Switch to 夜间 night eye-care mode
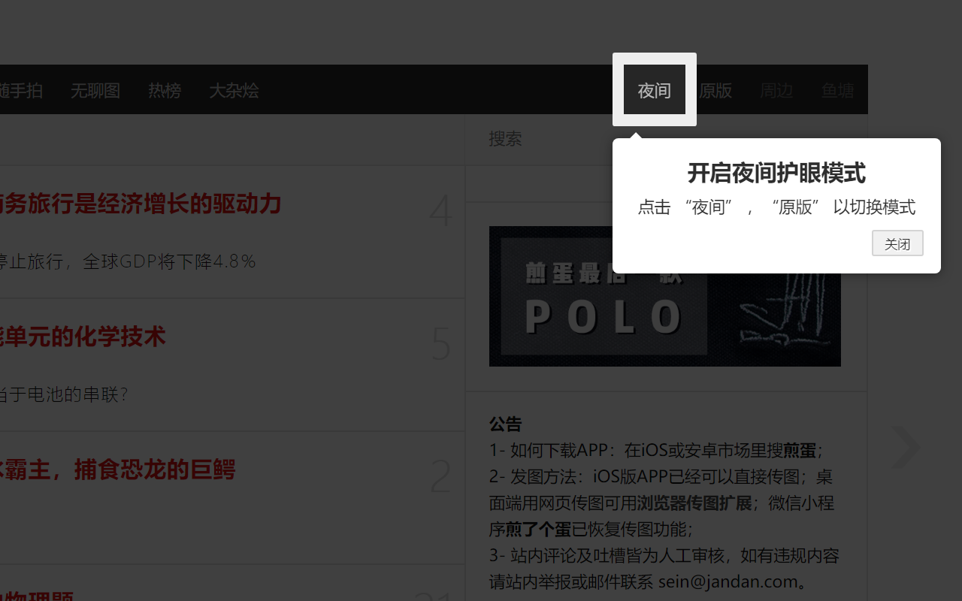 click(x=653, y=90)
